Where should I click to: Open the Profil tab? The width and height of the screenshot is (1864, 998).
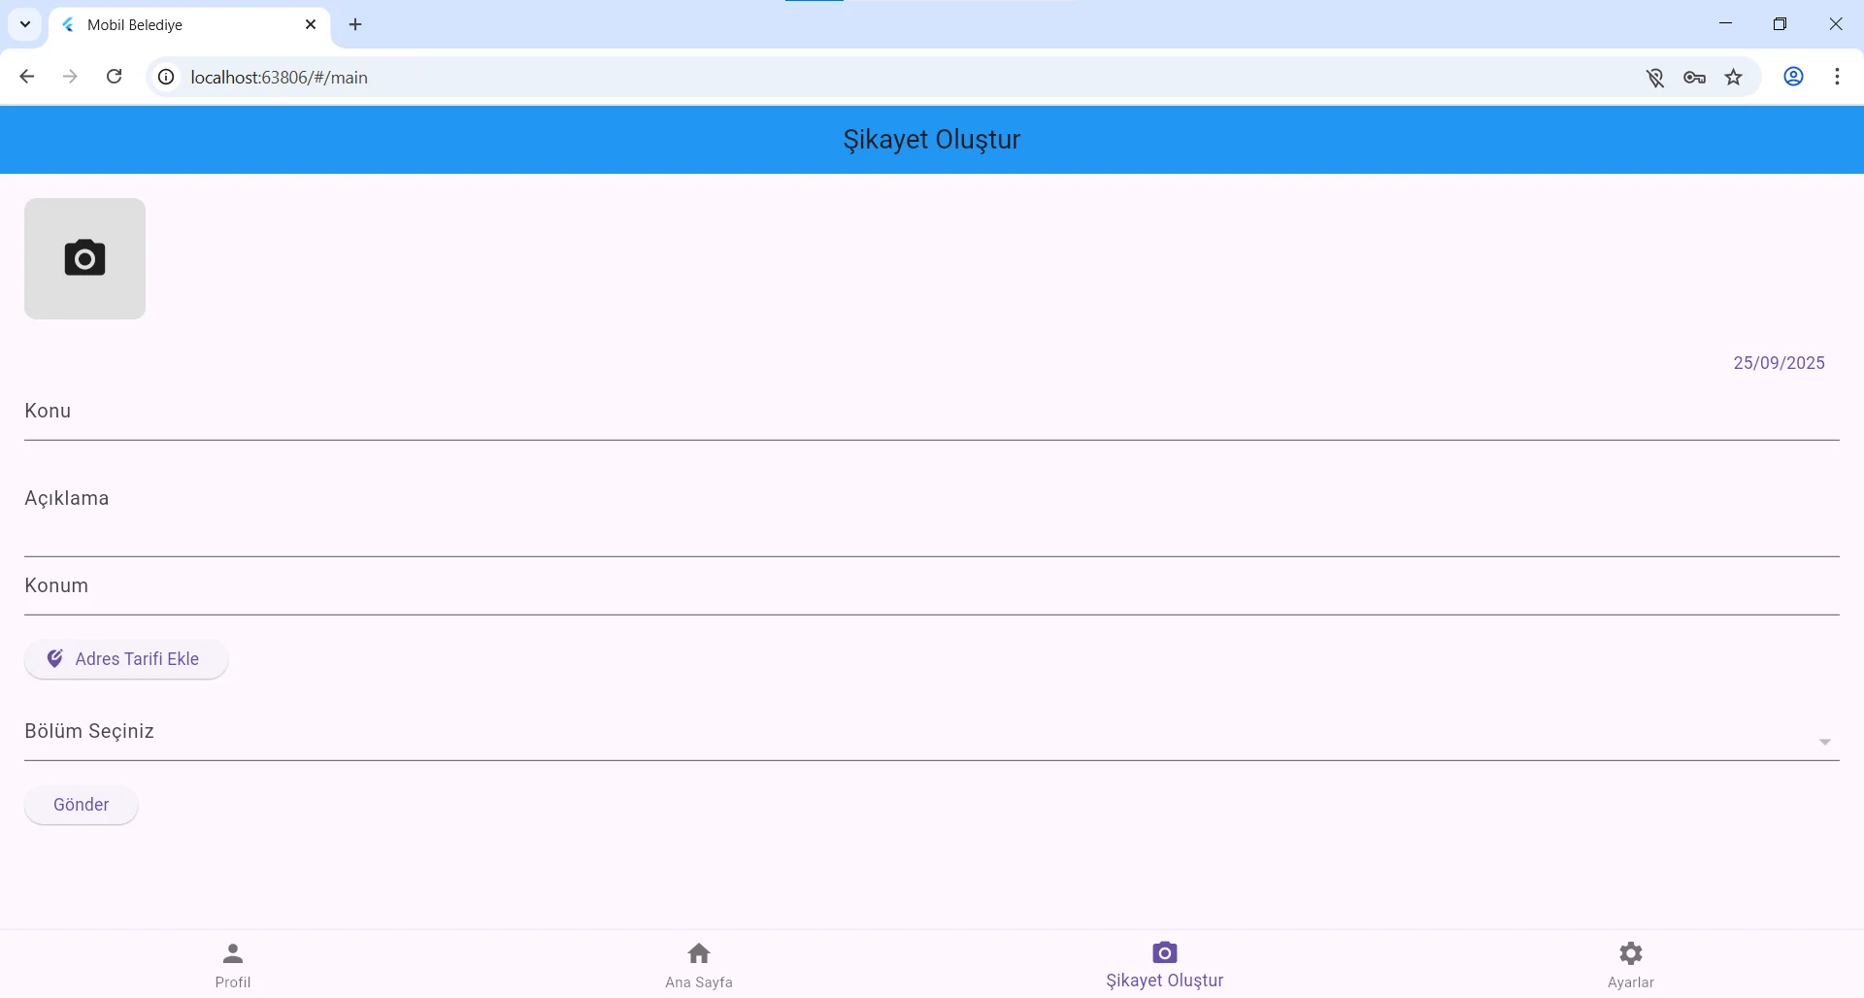(x=233, y=965)
